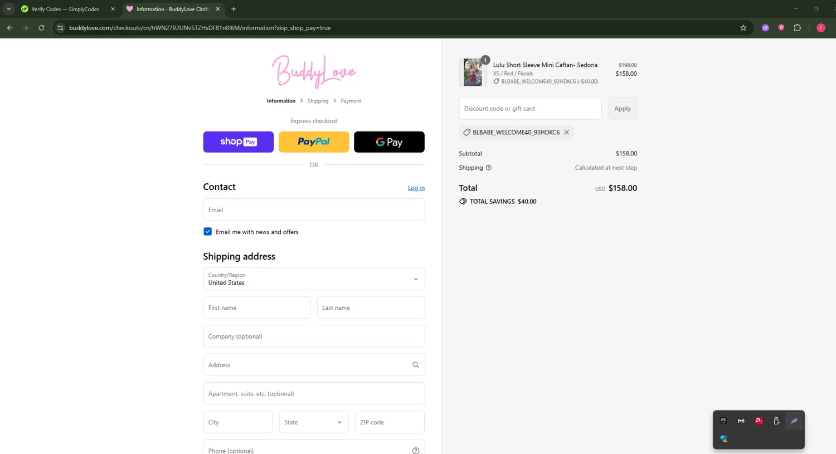
Task: Remove the BLBABE_WELCOME40_93HDKC6 discount code
Action: [x=566, y=133]
